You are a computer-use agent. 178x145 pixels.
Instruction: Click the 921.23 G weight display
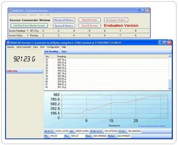[x=24, y=59]
